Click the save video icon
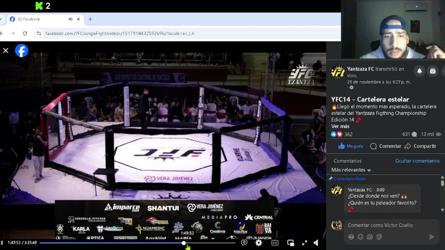 click(x=432, y=71)
